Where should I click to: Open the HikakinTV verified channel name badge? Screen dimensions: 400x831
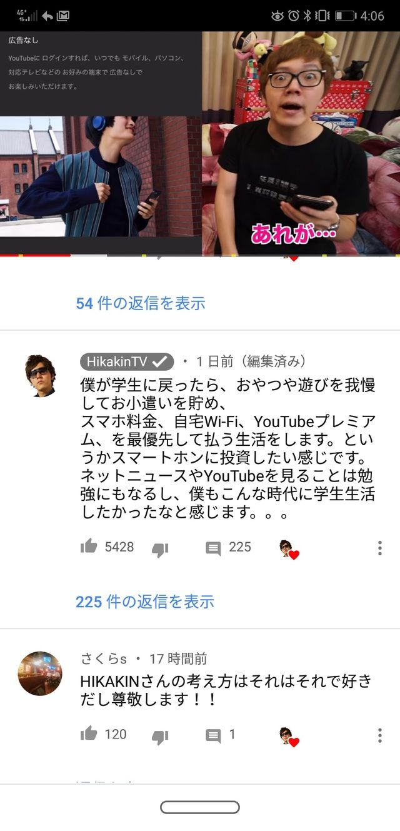[127, 361]
